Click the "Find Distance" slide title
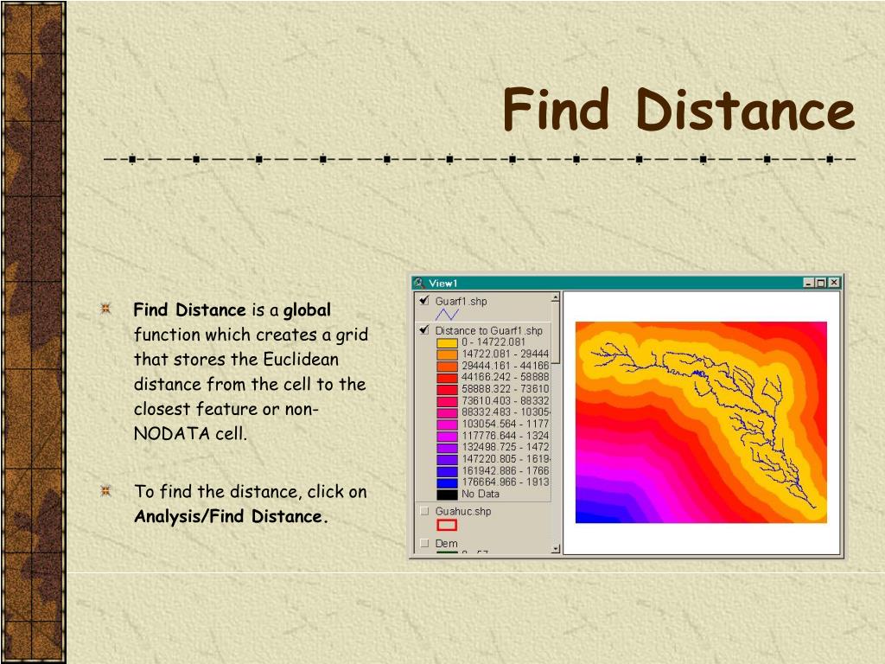 [678, 110]
